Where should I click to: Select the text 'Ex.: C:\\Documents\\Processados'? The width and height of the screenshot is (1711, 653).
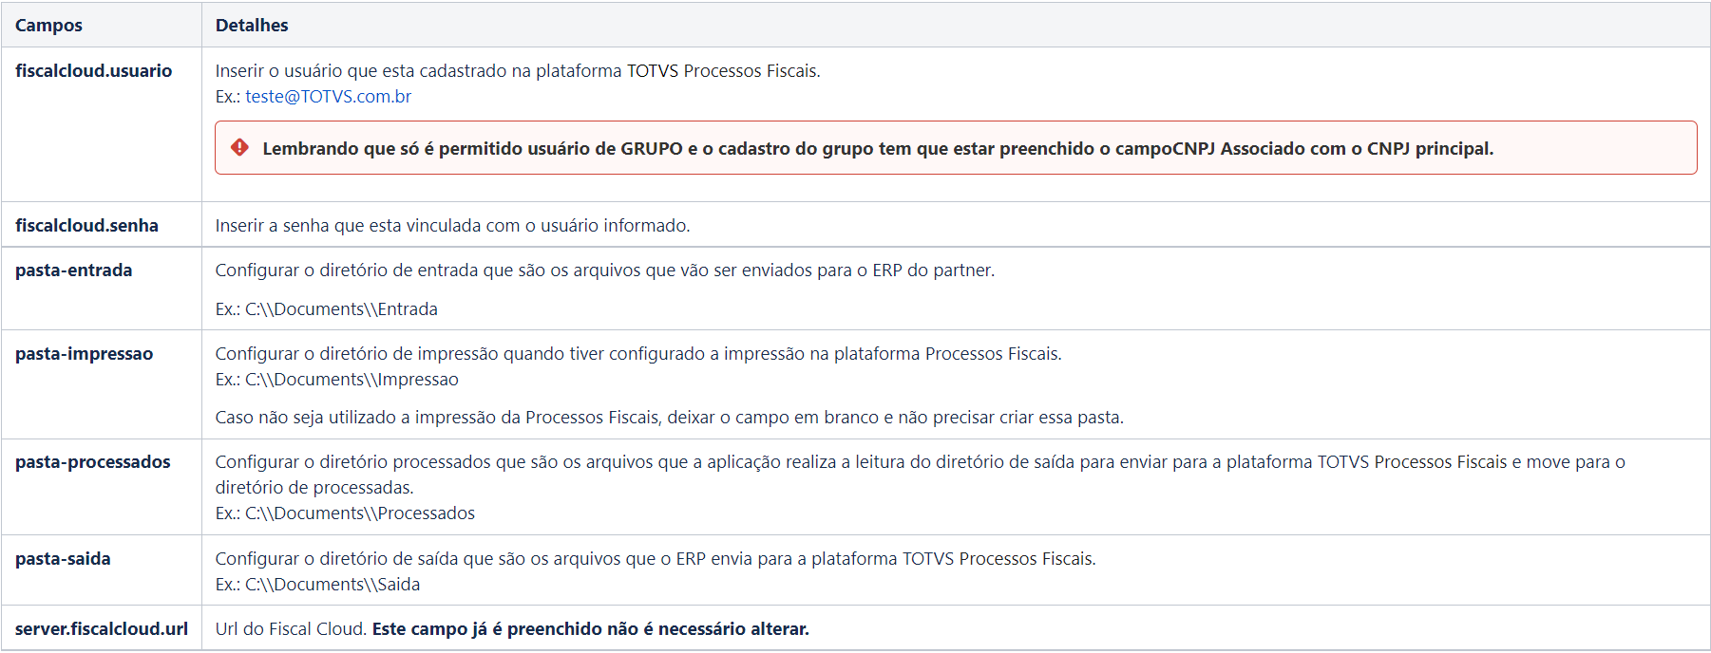pos(345,513)
